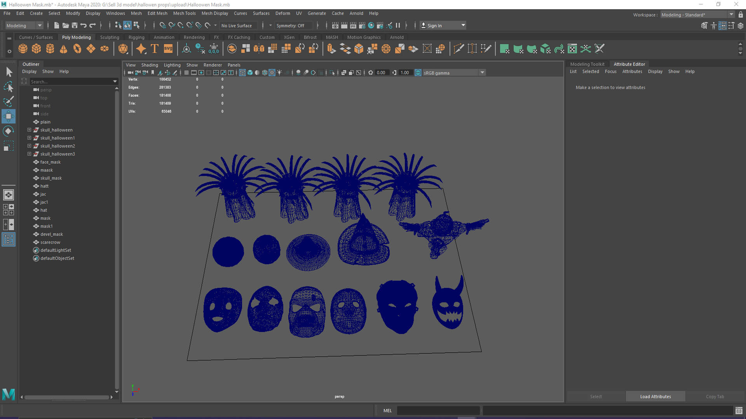Click the Save scene icon

tap(75, 26)
